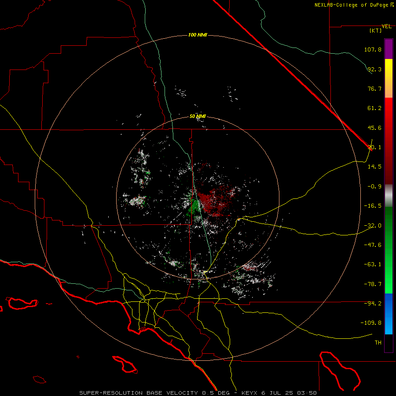
Task: Click the VEL legend title
Action: coord(386,26)
